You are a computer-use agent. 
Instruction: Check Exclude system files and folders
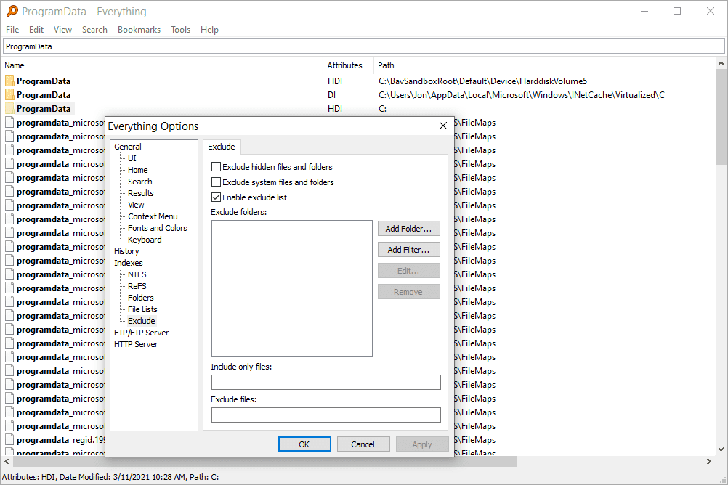pos(216,182)
